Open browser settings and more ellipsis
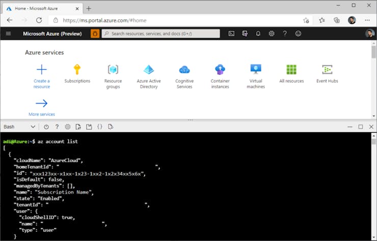377x241 pixels. [367, 20]
